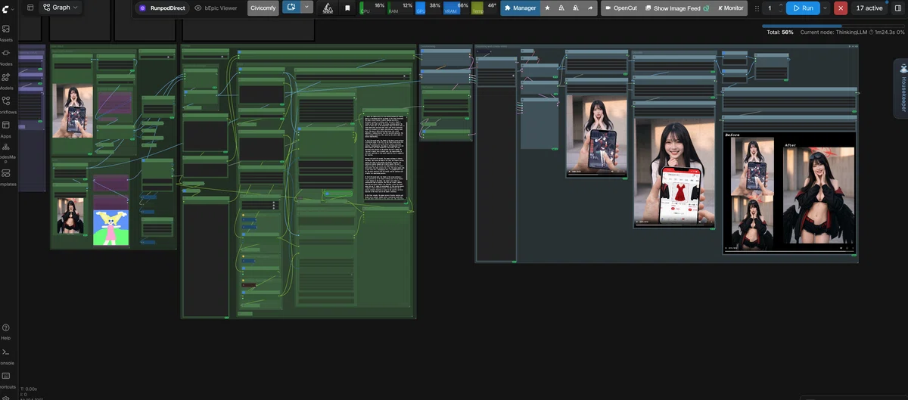Screen dimensions: 908x400
Task: Select the Civicomfy tab button
Action: point(263,8)
